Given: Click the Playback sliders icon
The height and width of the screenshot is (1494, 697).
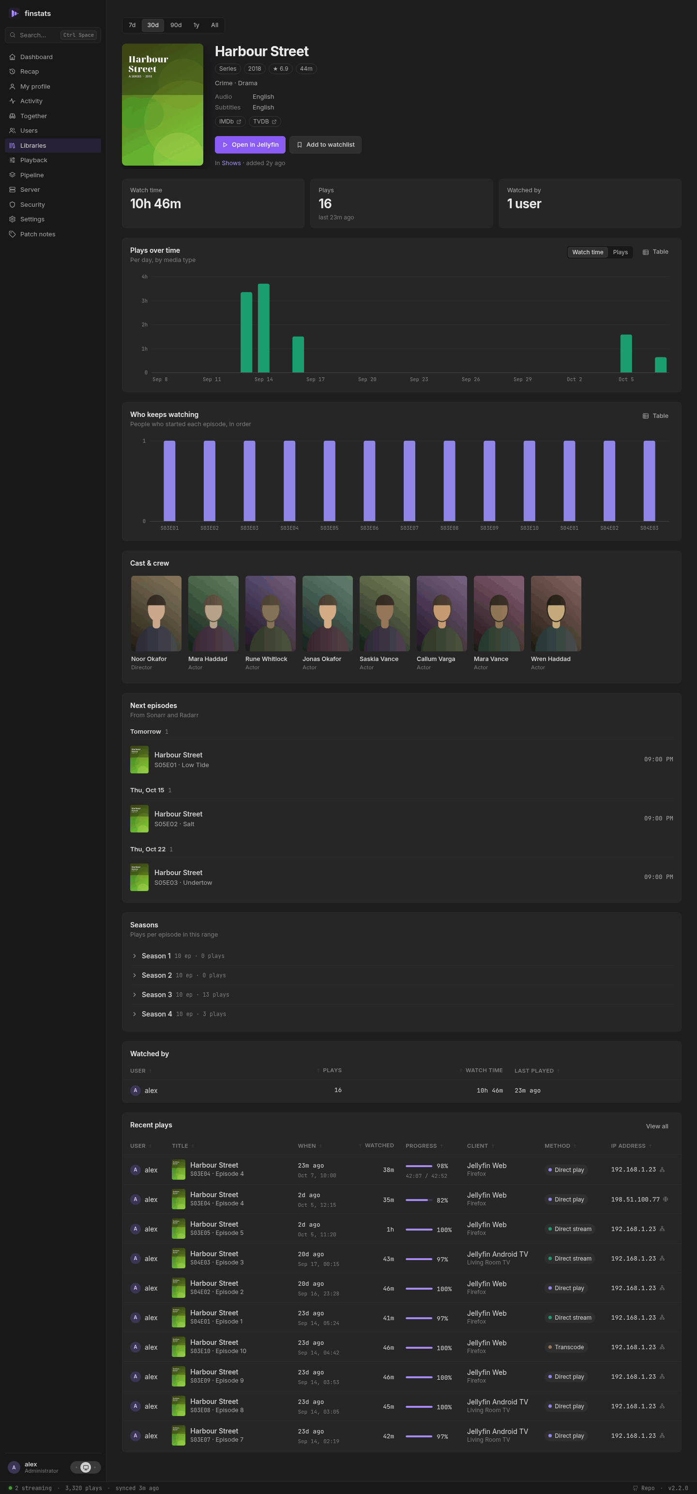Looking at the screenshot, I should 12,160.
